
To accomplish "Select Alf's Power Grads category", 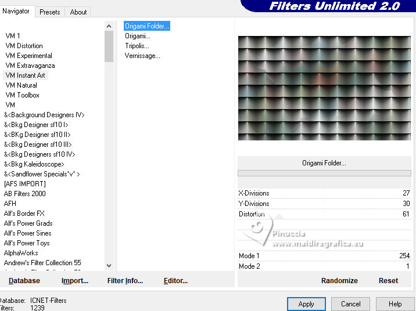I will point(28,223).
